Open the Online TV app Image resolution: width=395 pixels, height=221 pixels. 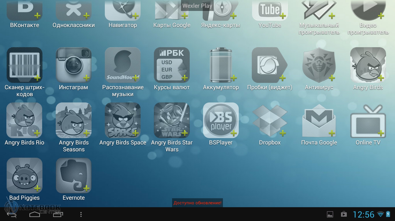click(x=368, y=120)
